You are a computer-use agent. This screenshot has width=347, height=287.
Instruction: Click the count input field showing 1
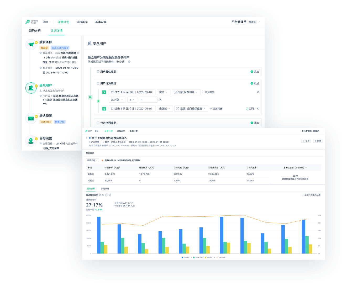148,100
